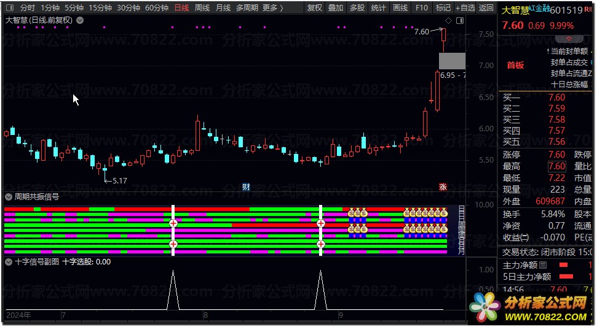This screenshot has width=597, height=327.
Task: Select the 买二 bid price 7.59
Action: (x=556, y=109)
